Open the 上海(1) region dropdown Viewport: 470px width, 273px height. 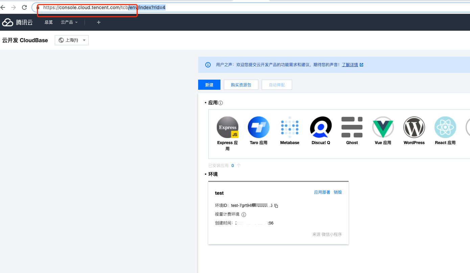point(72,40)
